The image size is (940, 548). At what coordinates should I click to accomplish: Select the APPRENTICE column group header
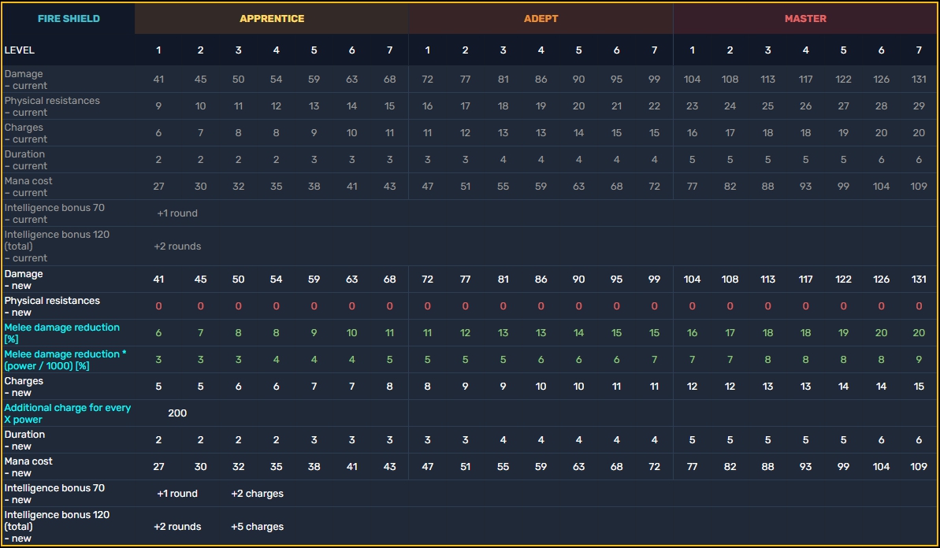click(x=272, y=19)
